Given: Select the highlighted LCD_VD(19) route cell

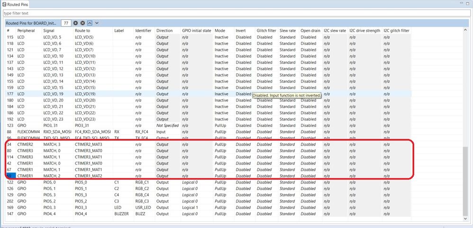Looking at the screenshot, I should [x=85, y=94].
